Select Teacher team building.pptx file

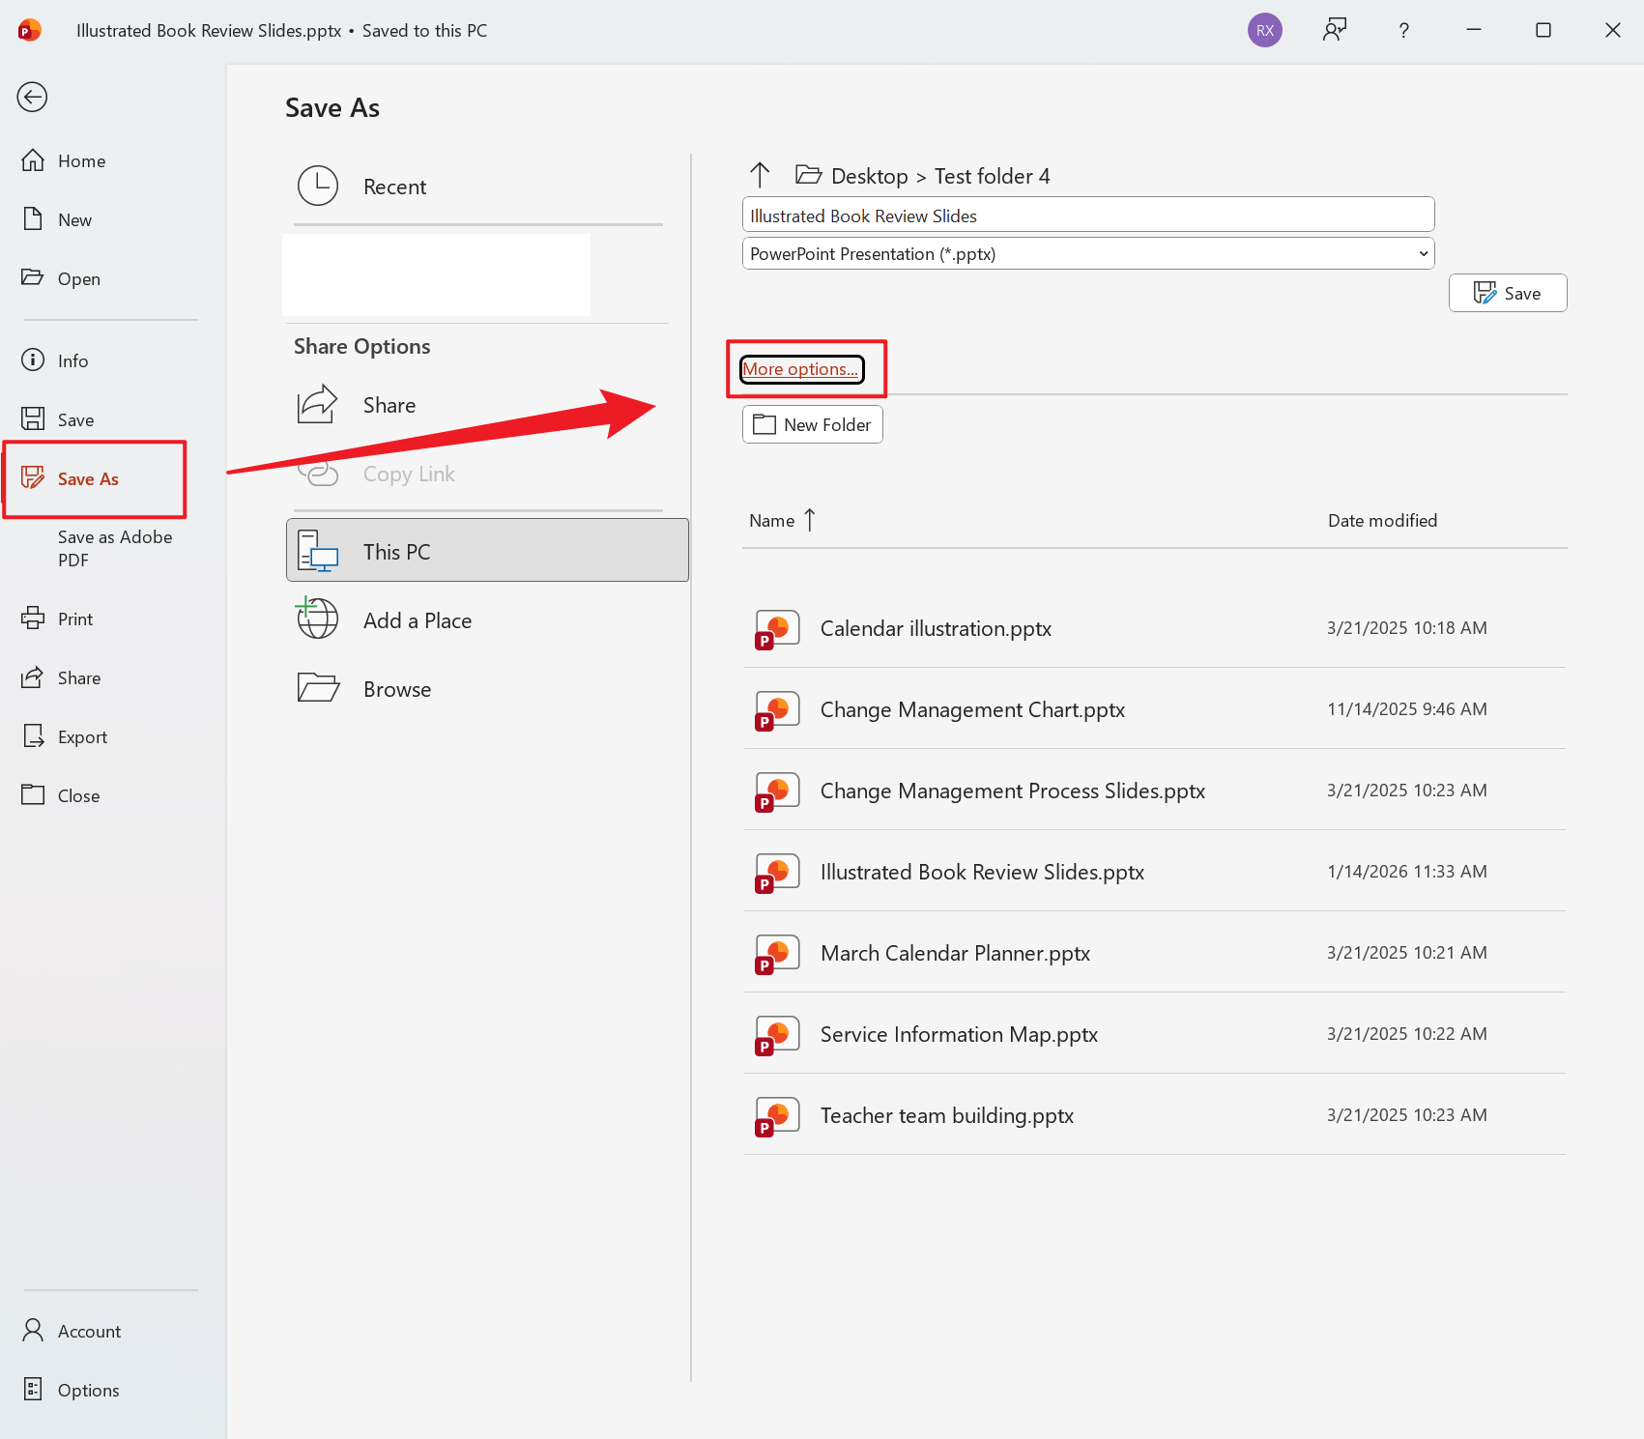(946, 1116)
